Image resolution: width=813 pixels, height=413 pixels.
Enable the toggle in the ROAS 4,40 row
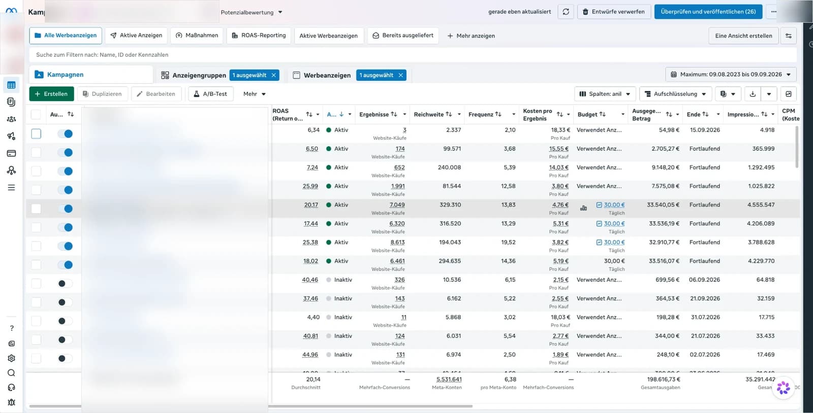[x=65, y=321]
